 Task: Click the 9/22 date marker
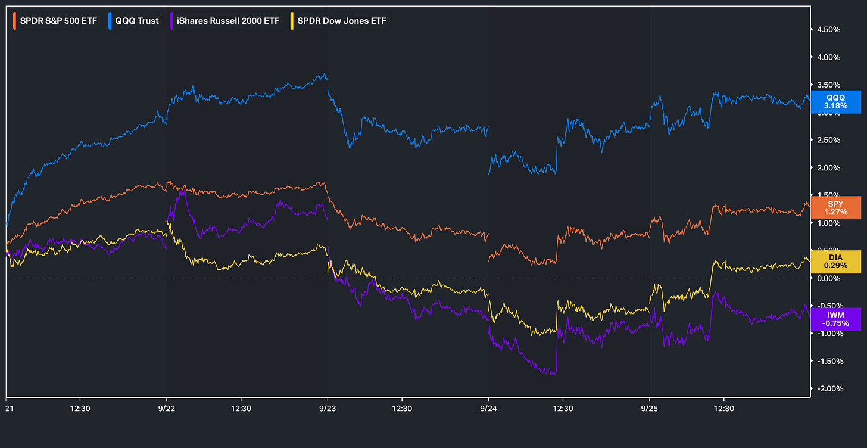pyautogui.click(x=166, y=409)
